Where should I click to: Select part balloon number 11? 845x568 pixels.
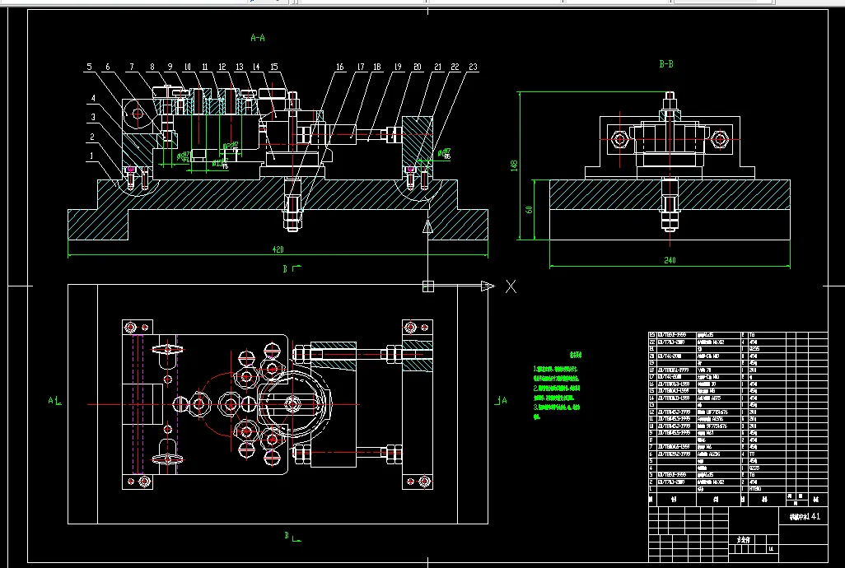point(205,67)
